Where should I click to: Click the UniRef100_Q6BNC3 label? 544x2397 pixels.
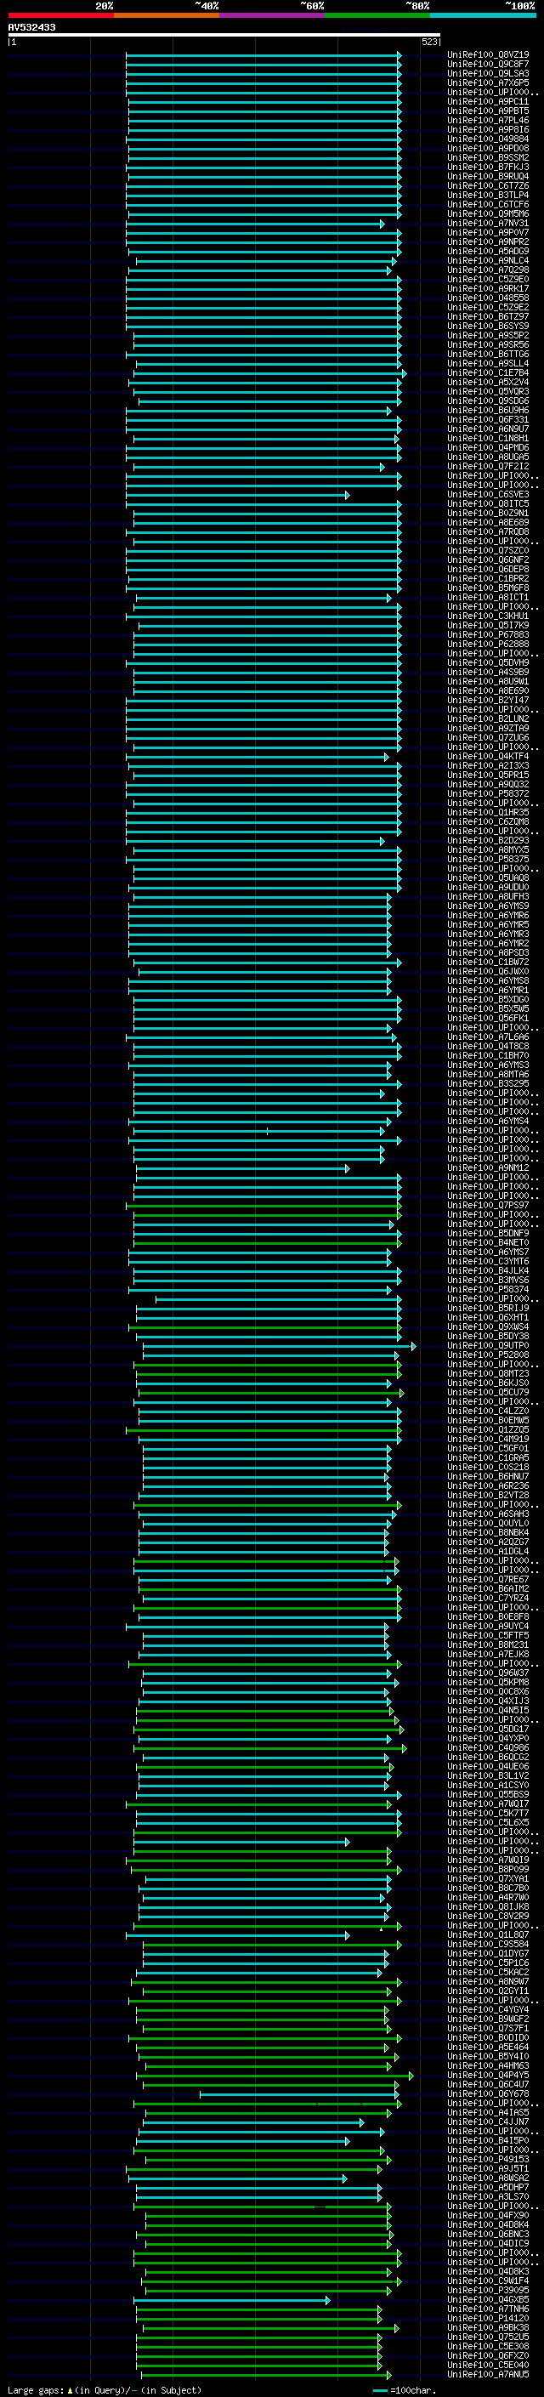point(488,2234)
